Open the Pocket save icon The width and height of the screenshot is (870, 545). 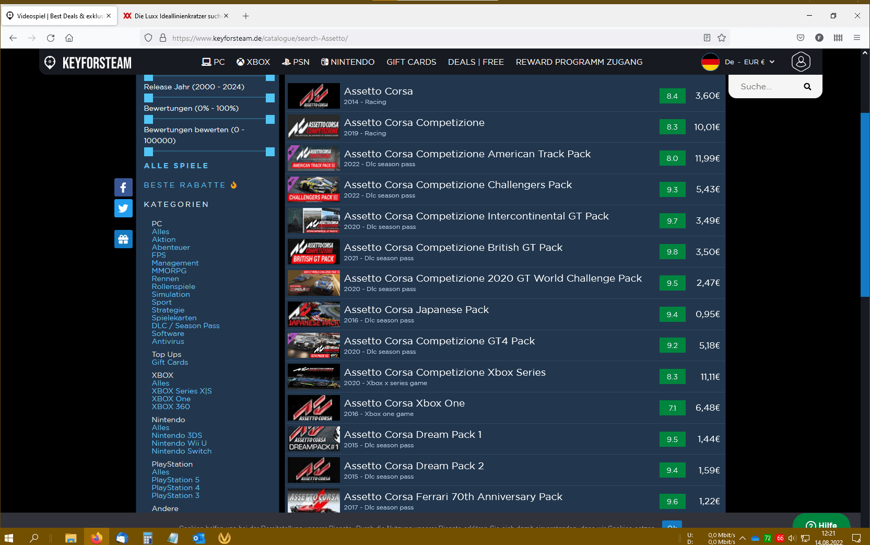[x=801, y=38]
